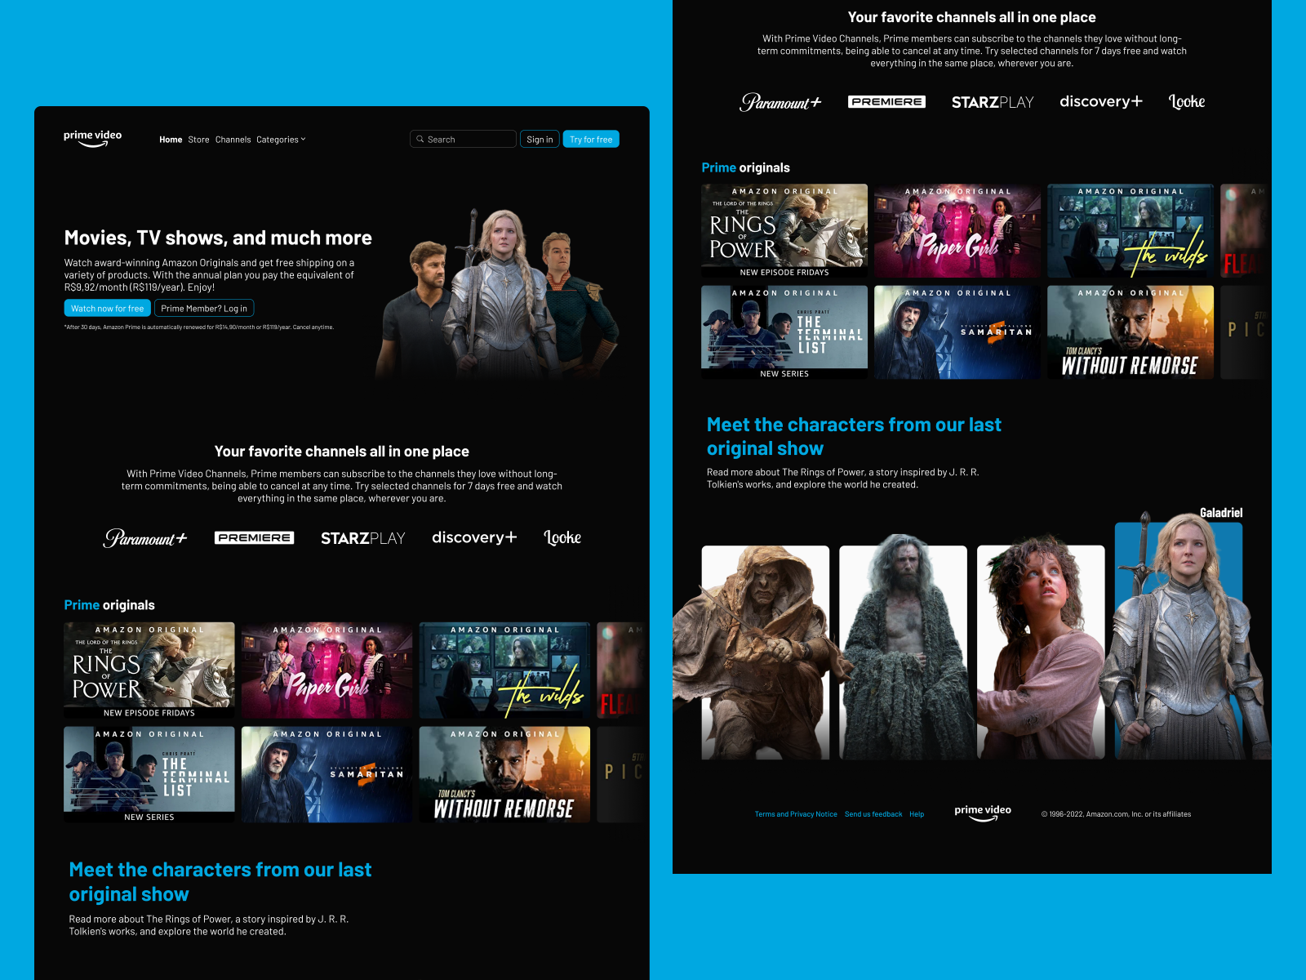
Task: Select the Premiere logo in left page
Action: (x=254, y=538)
